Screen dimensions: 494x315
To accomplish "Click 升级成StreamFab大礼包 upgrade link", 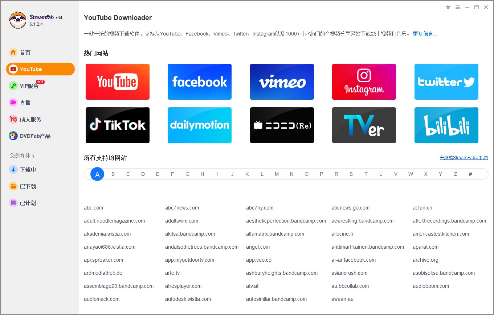I will (x=464, y=158).
